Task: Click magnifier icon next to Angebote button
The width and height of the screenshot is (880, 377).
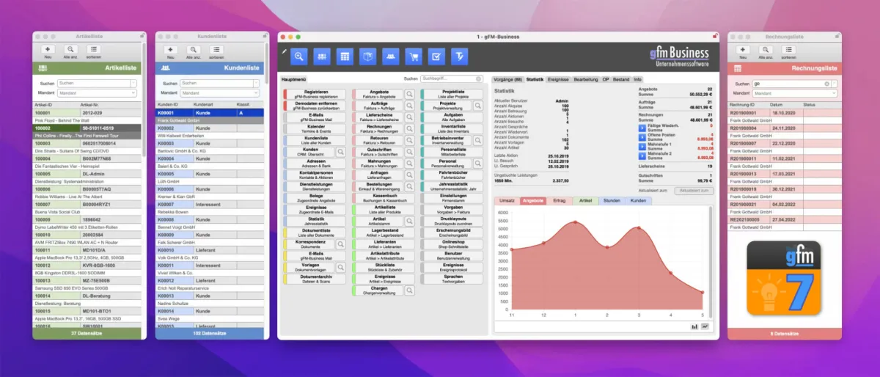Action: 409,95
